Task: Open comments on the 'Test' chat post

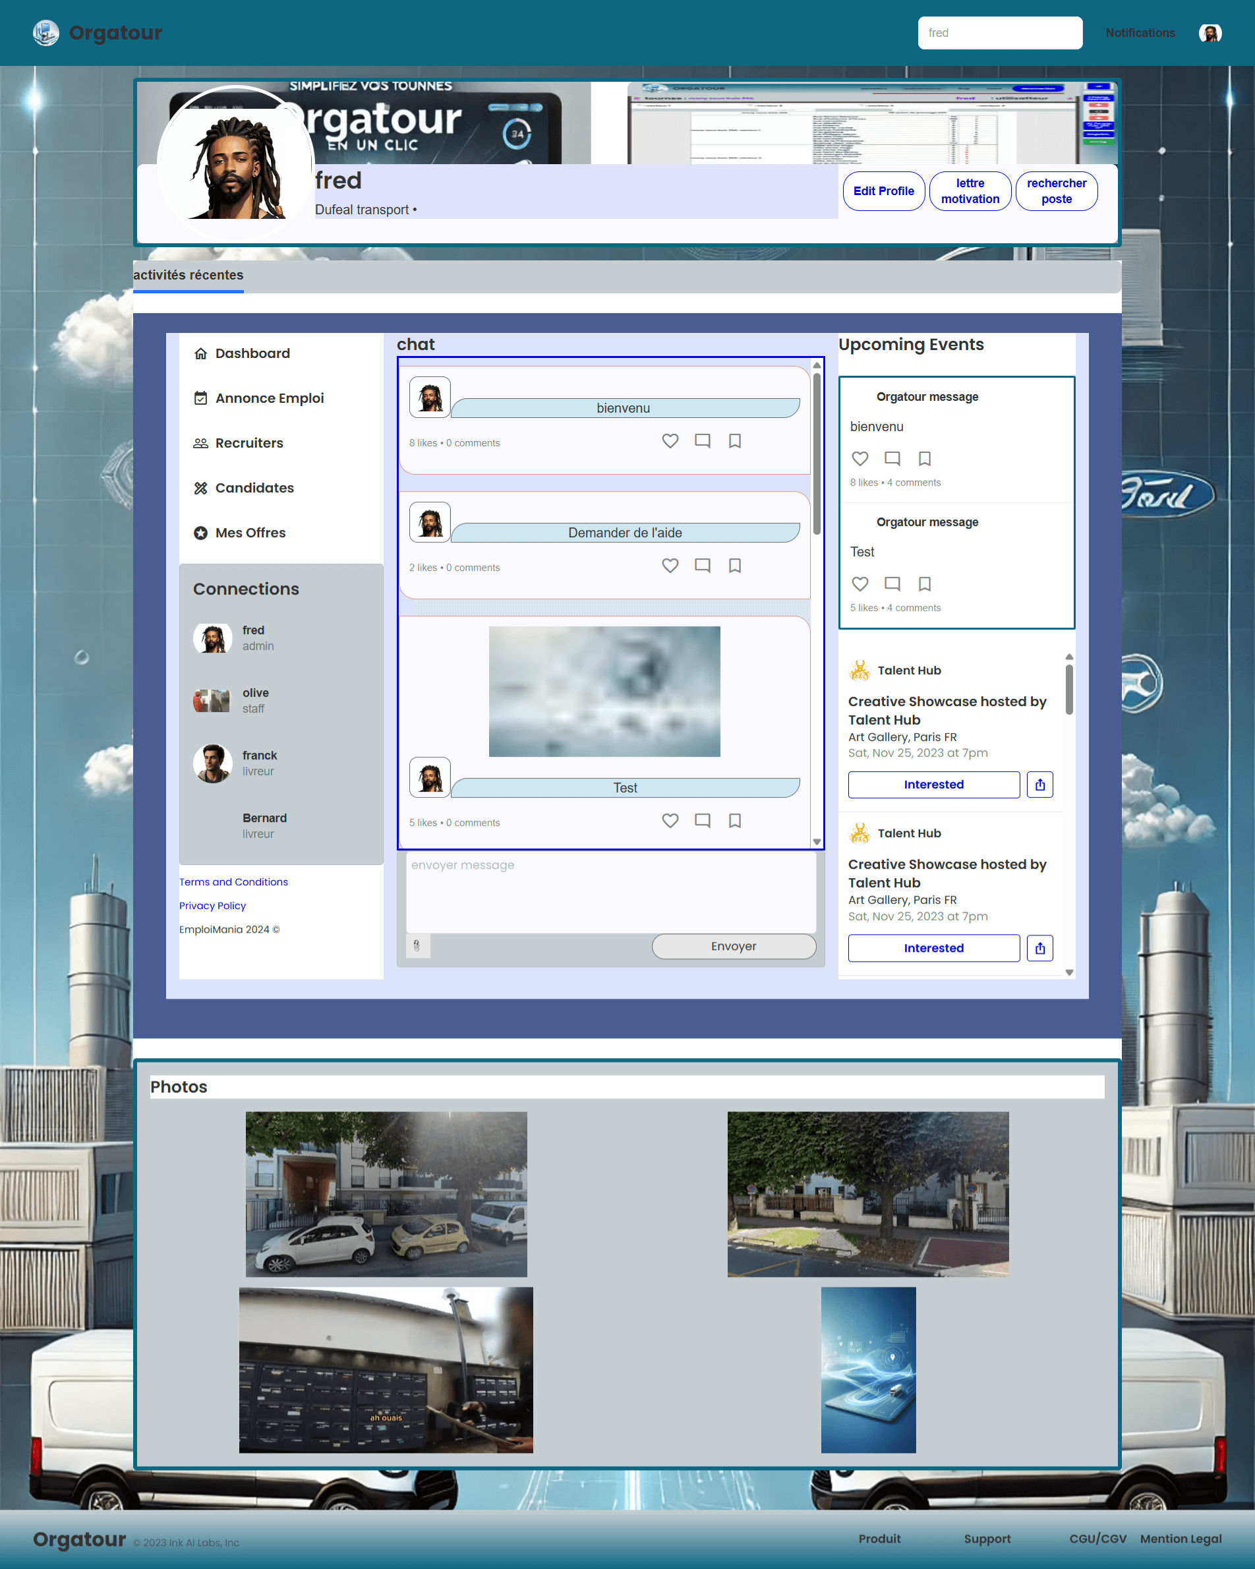Action: click(x=702, y=821)
